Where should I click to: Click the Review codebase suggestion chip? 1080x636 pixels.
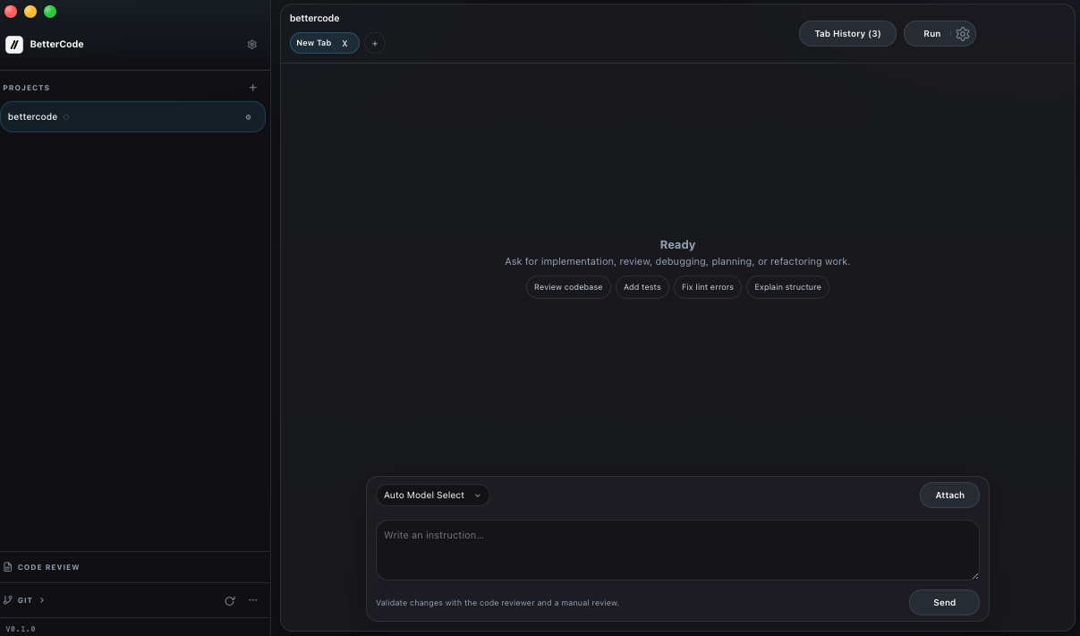[x=568, y=287]
